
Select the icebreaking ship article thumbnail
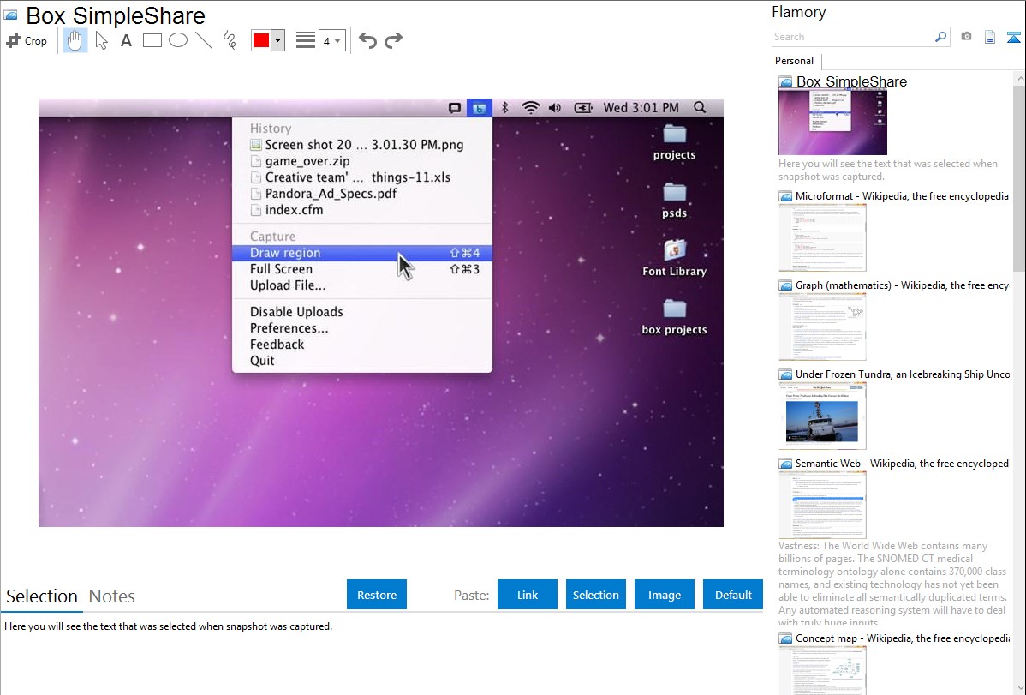point(822,416)
